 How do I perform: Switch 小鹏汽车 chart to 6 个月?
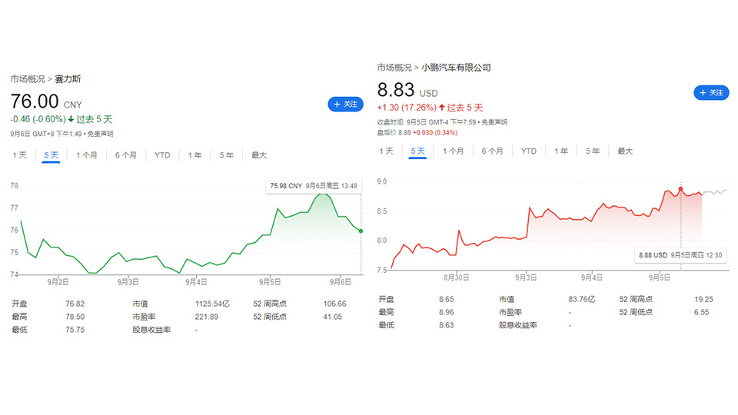point(492,151)
